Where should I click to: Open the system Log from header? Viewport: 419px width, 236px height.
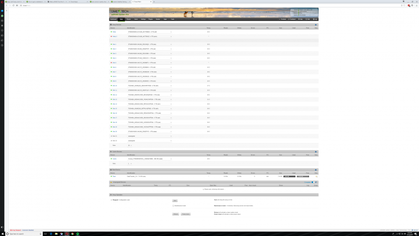pos(315,19)
